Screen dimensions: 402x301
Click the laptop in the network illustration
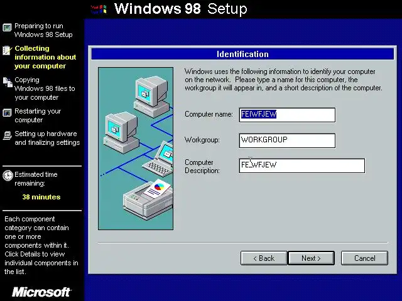[x=158, y=159]
